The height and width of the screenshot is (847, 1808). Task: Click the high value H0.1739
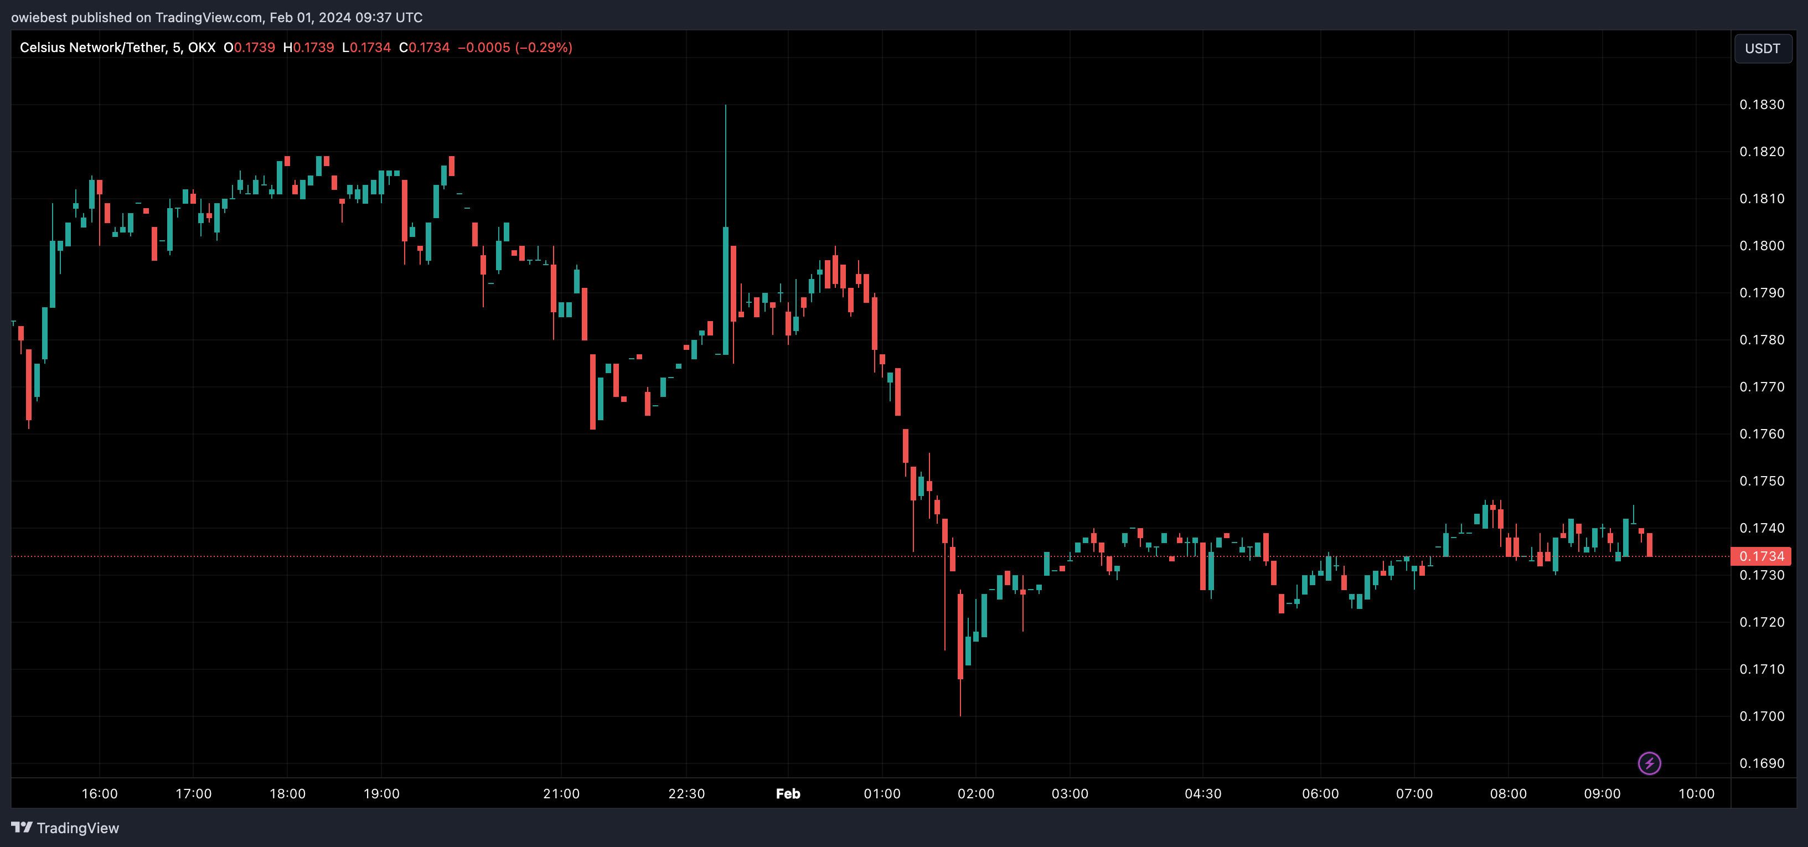[308, 48]
